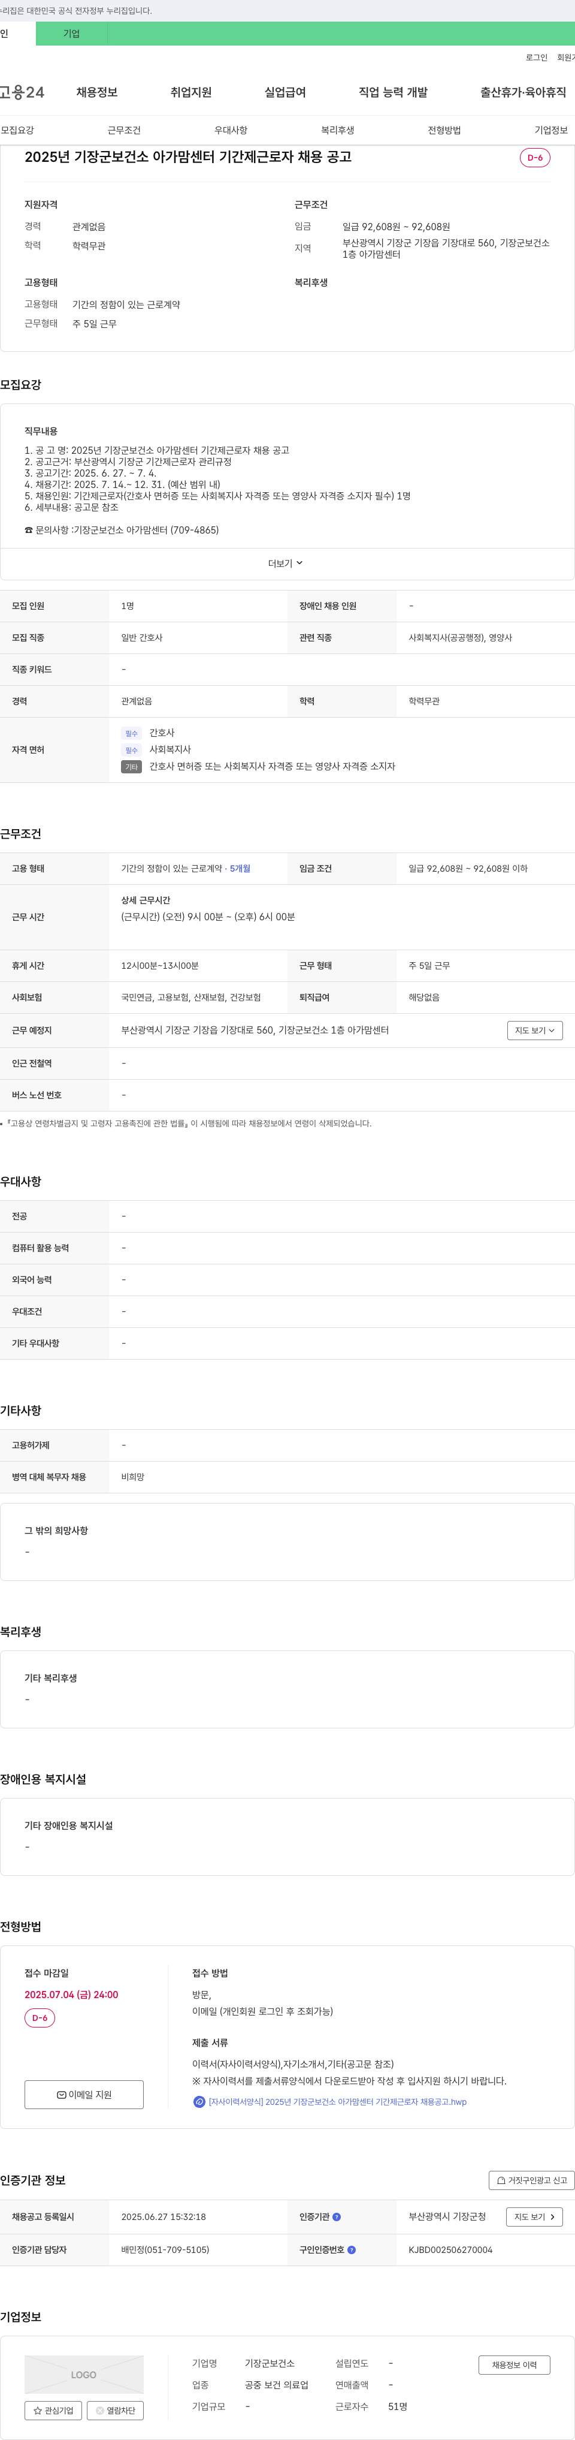
Task: Click the company LOGO placeholder image
Action: click(84, 2375)
